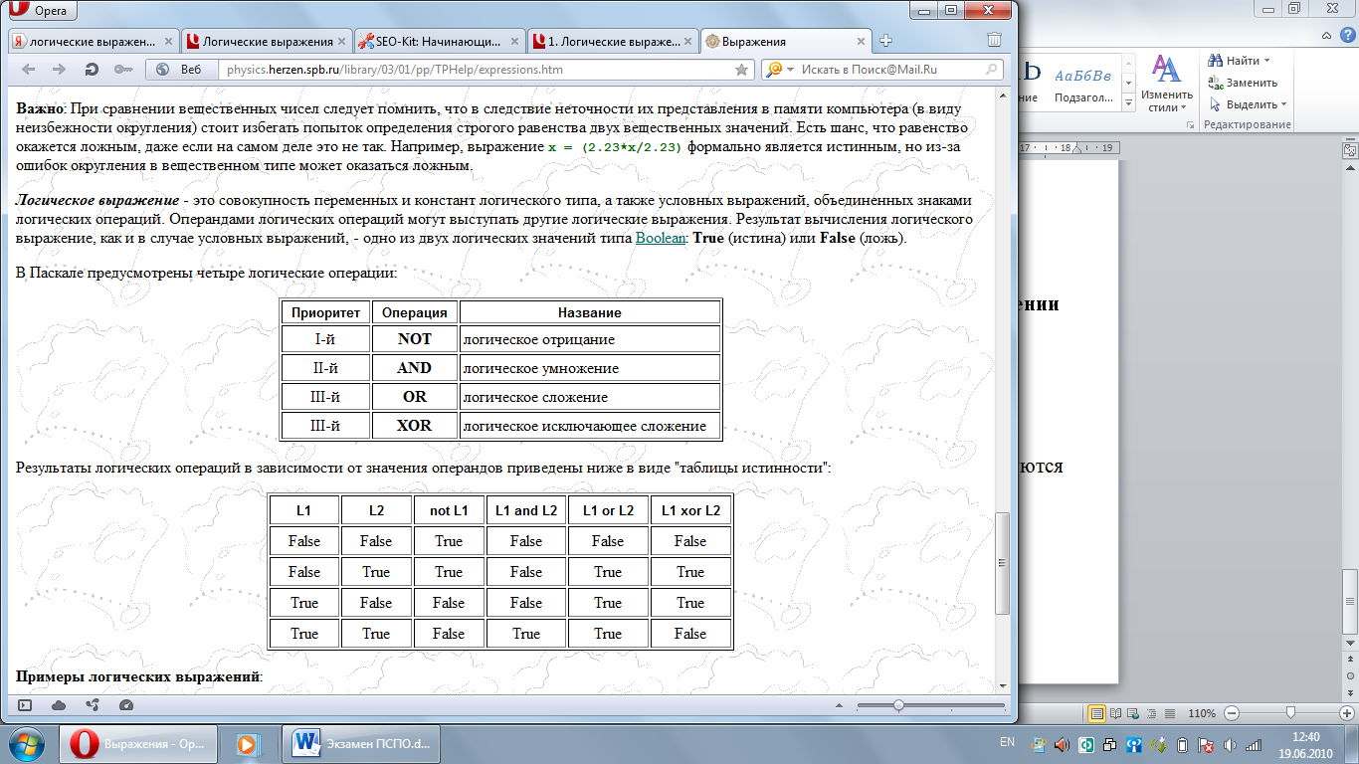Click the 'L1 xor L2' column header
The height and width of the screenshot is (764, 1359).
click(x=690, y=510)
